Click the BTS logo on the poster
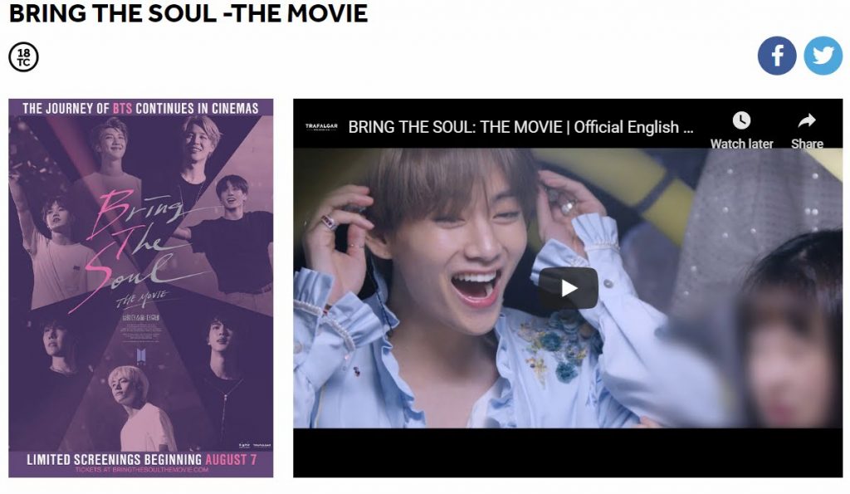Screen dimensions: 850x494 click(141, 355)
